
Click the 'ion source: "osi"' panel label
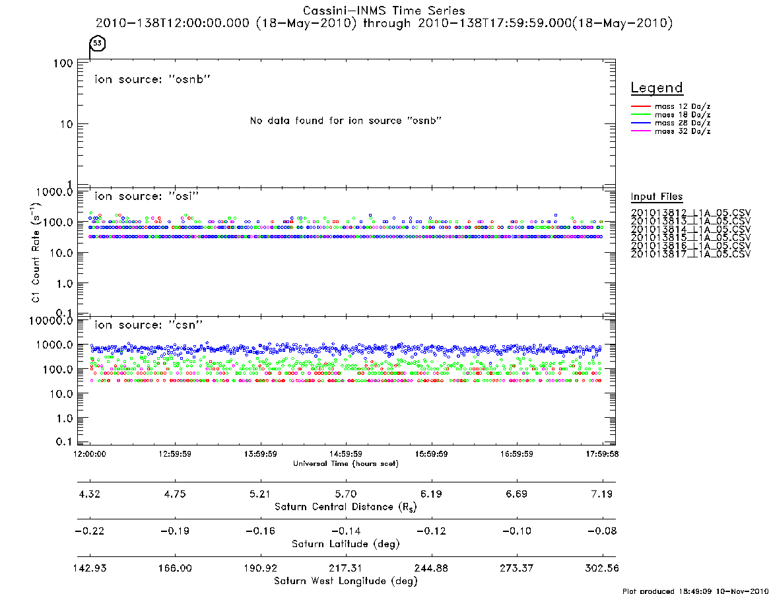[x=147, y=196]
